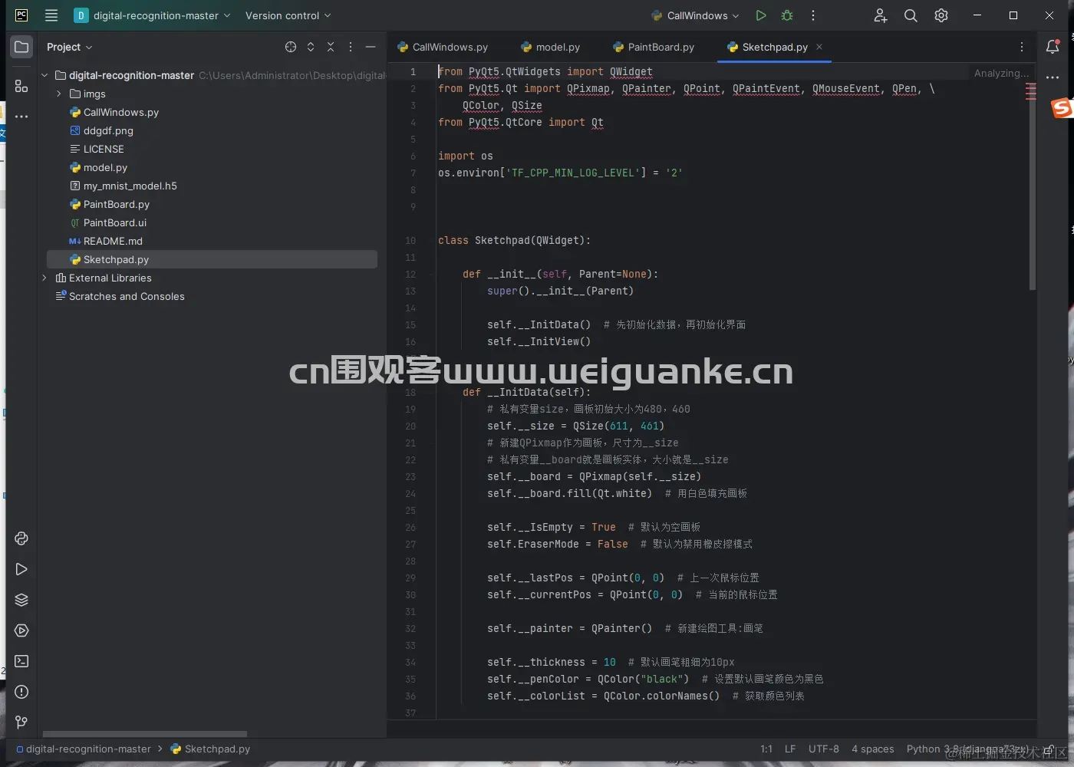Click the red error stripe marker
This screenshot has height=767, width=1074.
1030,91
